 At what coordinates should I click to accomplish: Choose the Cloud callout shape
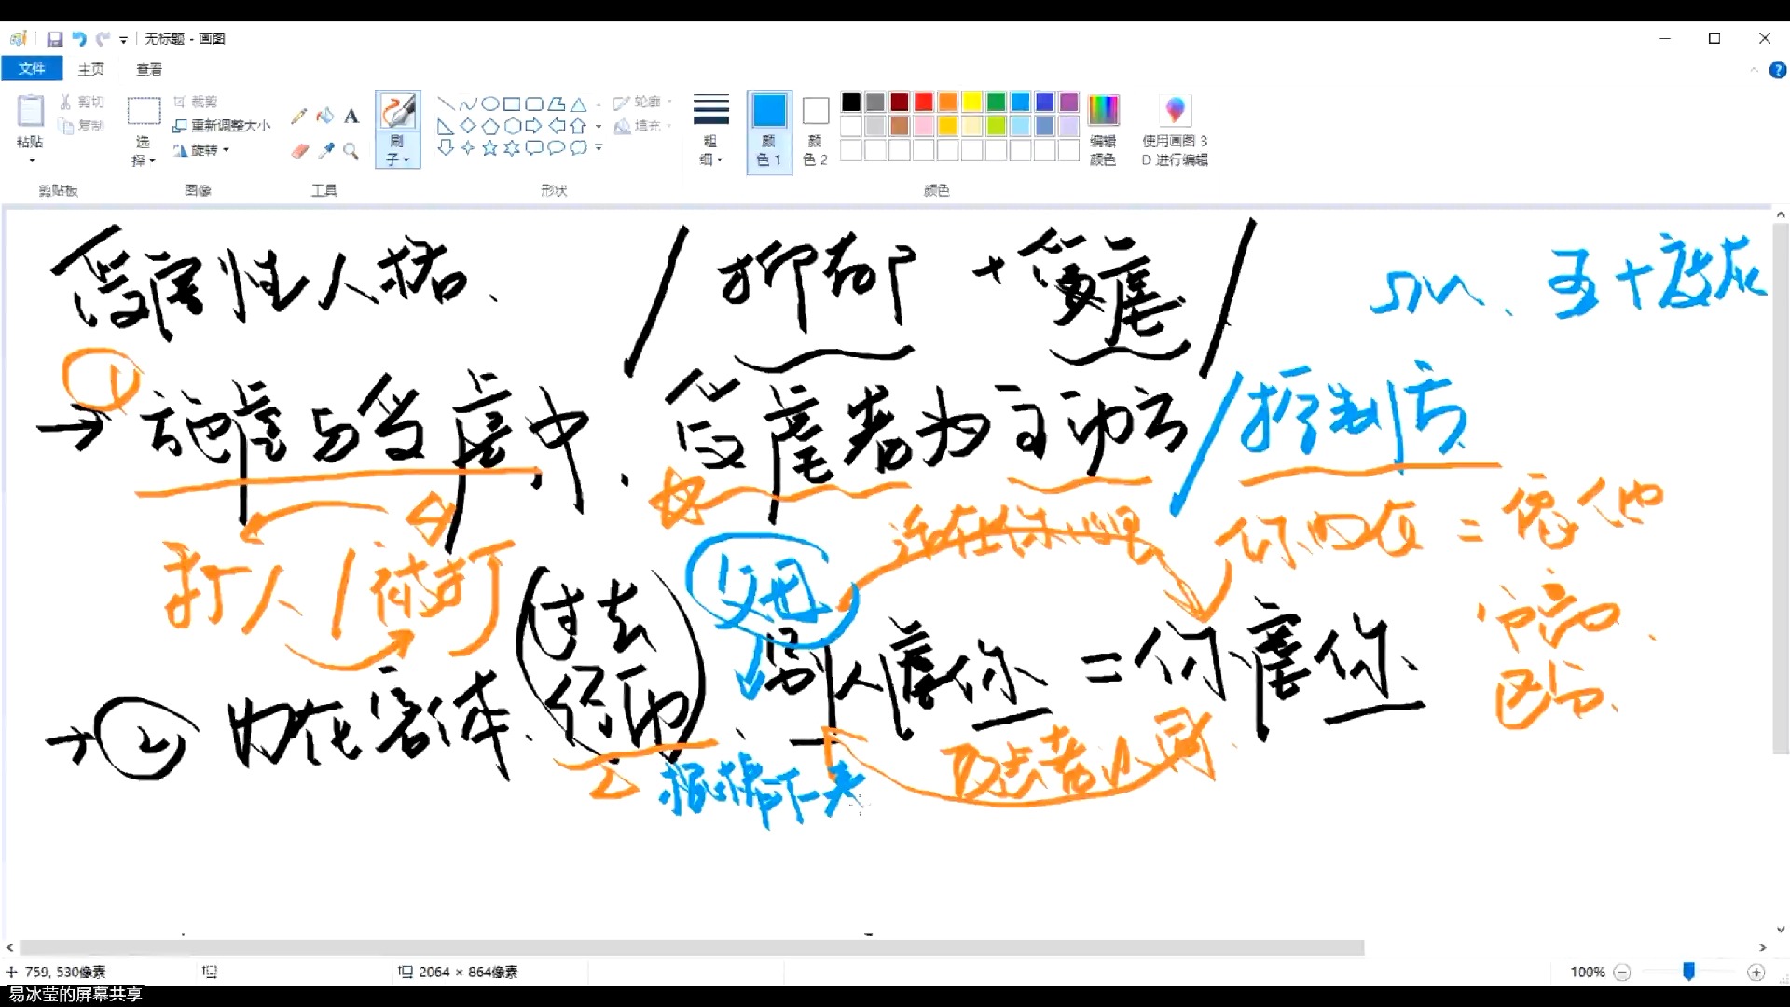click(579, 147)
